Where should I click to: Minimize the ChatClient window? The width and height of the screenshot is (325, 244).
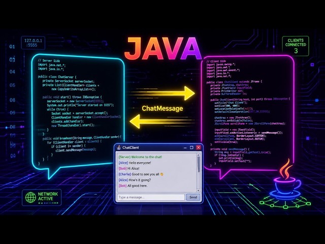185,147
